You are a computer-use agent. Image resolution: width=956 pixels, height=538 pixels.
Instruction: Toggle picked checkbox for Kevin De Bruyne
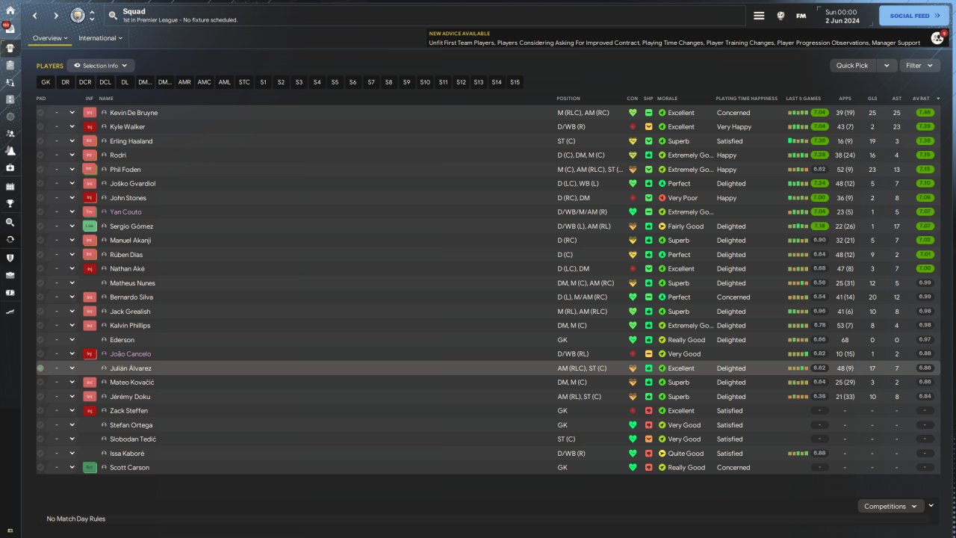[x=40, y=113]
